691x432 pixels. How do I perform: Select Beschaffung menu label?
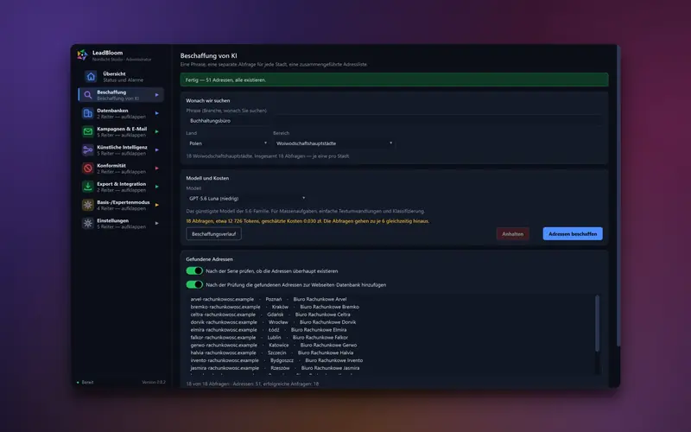tap(111, 92)
